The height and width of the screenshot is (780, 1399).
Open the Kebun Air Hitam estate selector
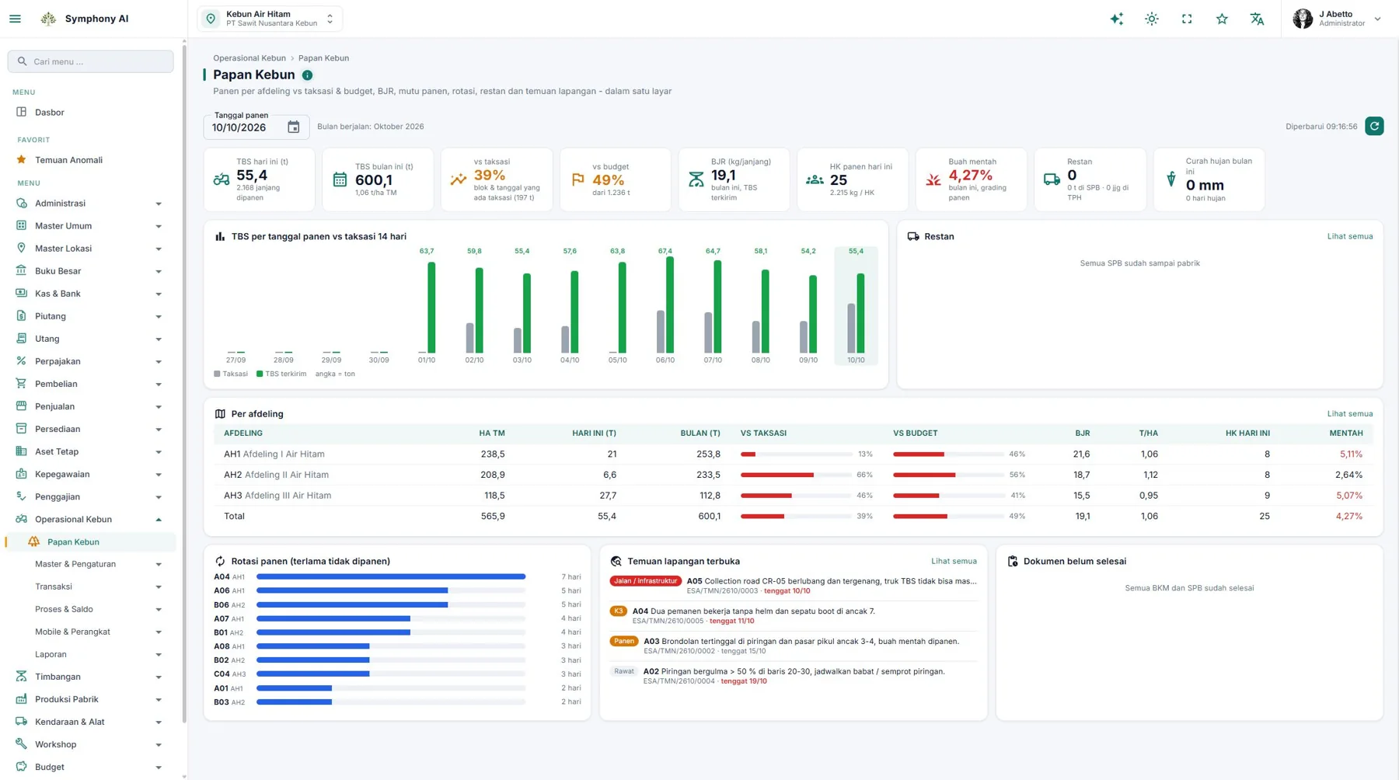(270, 19)
